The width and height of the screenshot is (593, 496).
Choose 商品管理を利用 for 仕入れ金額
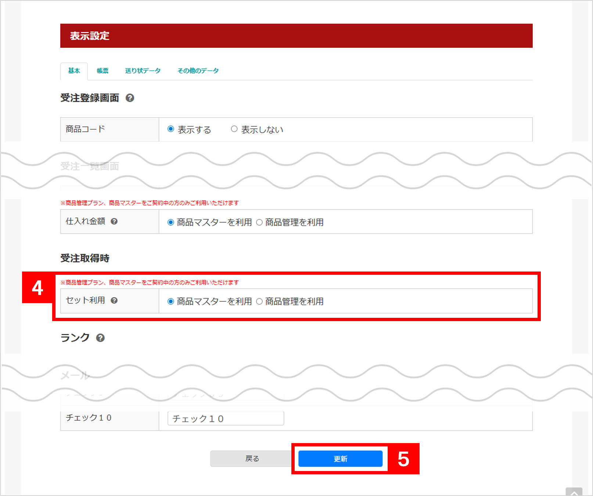(259, 222)
